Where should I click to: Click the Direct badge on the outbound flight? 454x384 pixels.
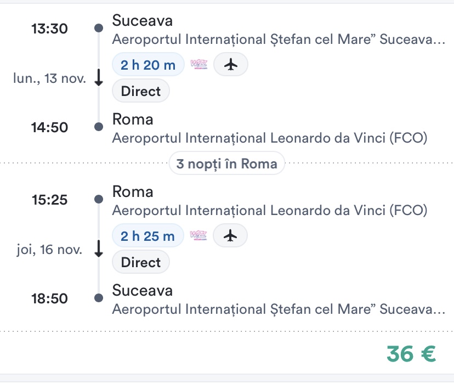[141, 91]
